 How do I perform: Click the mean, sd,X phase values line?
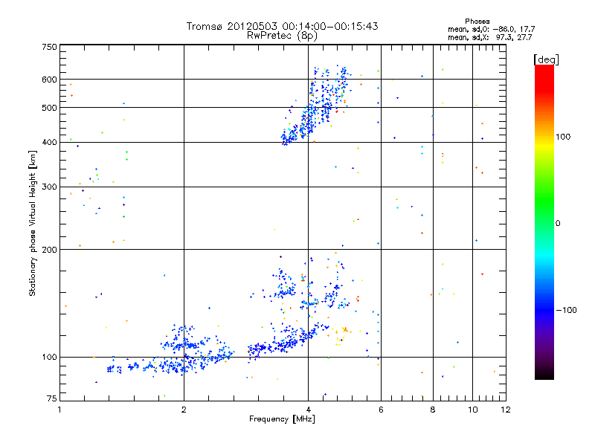490,37
